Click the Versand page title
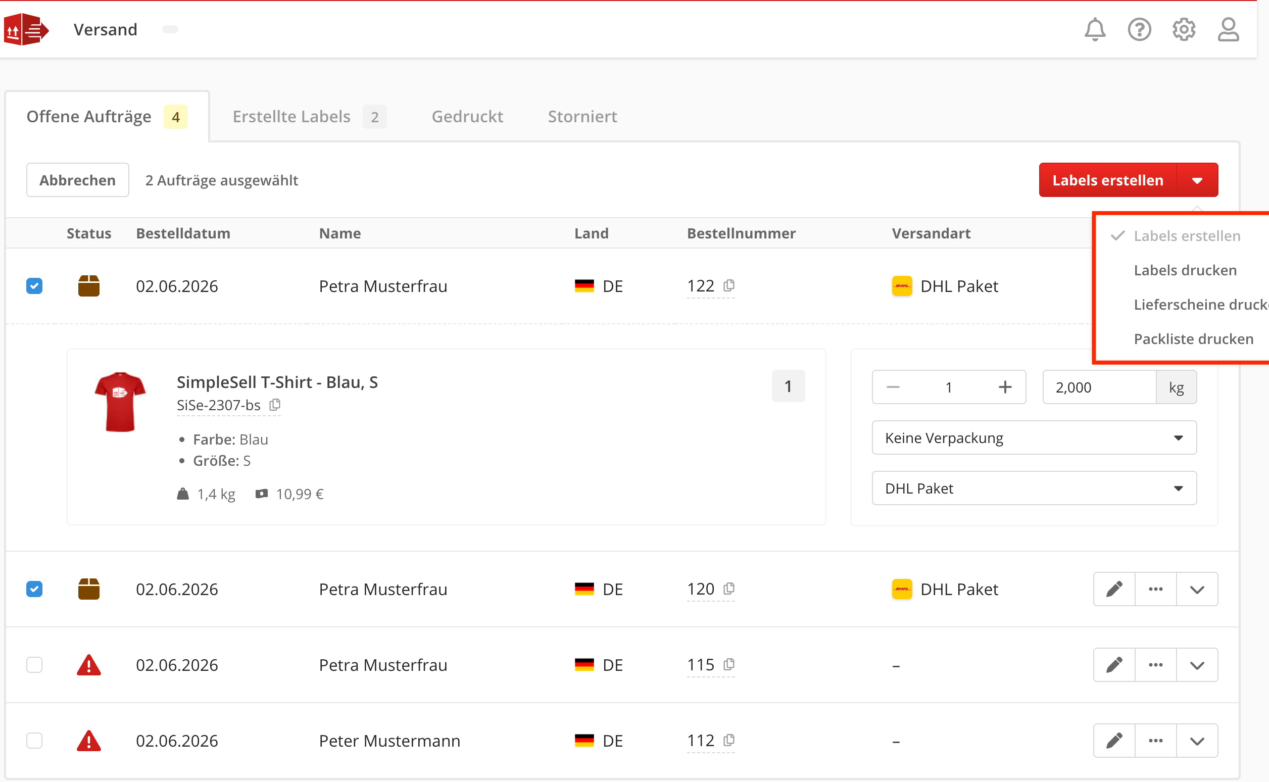Image resolution: width=1269 pixels, height=782 pixels. pos(106,29)
